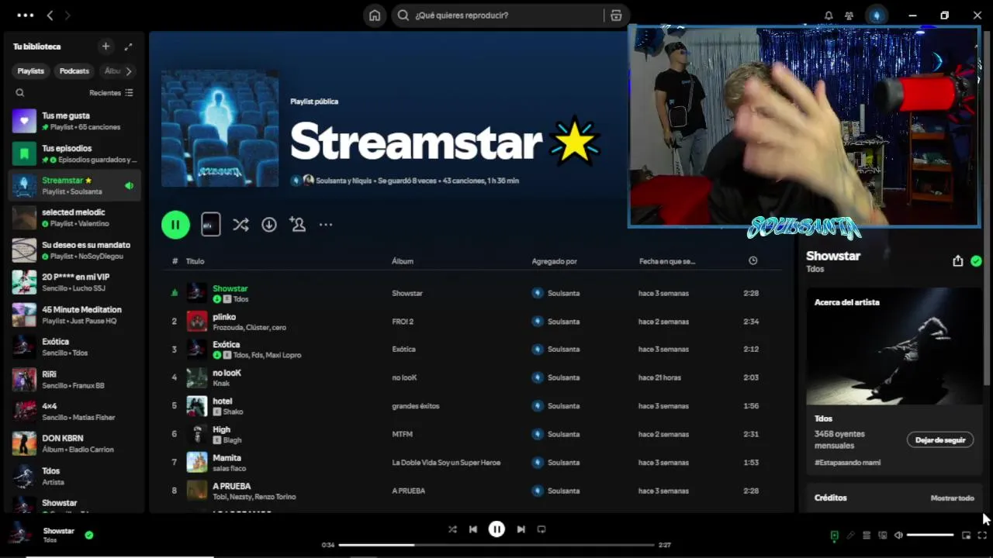The image size is (993, 558).
Task: Go back with the left arrow
Action: 50,15
